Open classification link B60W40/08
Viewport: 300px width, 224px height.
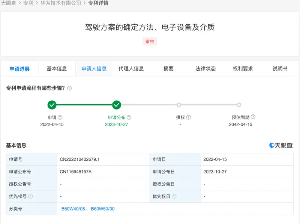73,209
